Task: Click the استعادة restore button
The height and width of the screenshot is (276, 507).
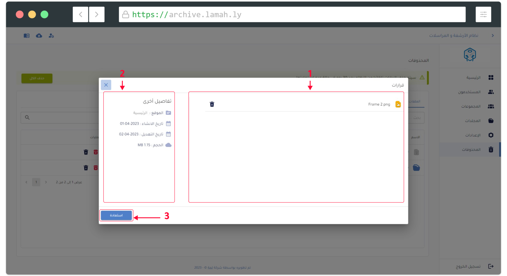Action: (116, 215)
